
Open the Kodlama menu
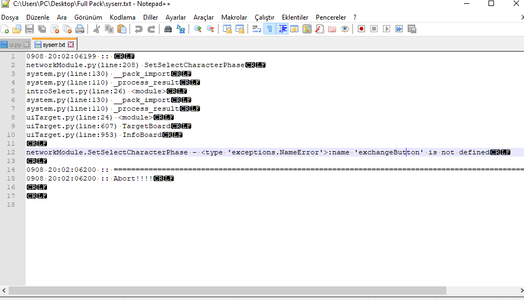122,17
